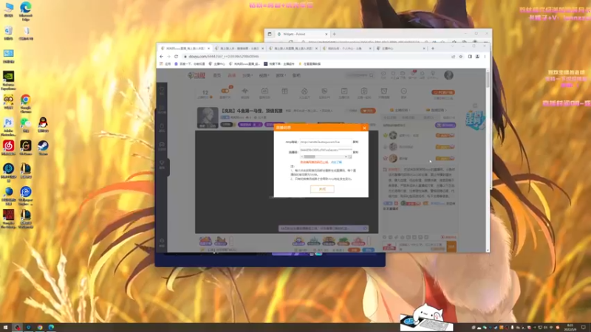This screenshot has height=332, width=591.
Task: Reload the Douyu page
Action: 176,57
